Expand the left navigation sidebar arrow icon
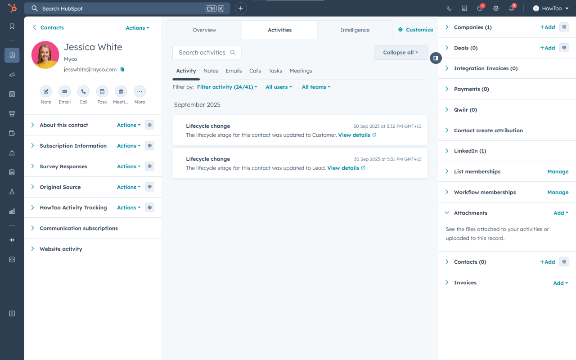The width and height of the screenshot is (576, 360). point(12,314)
